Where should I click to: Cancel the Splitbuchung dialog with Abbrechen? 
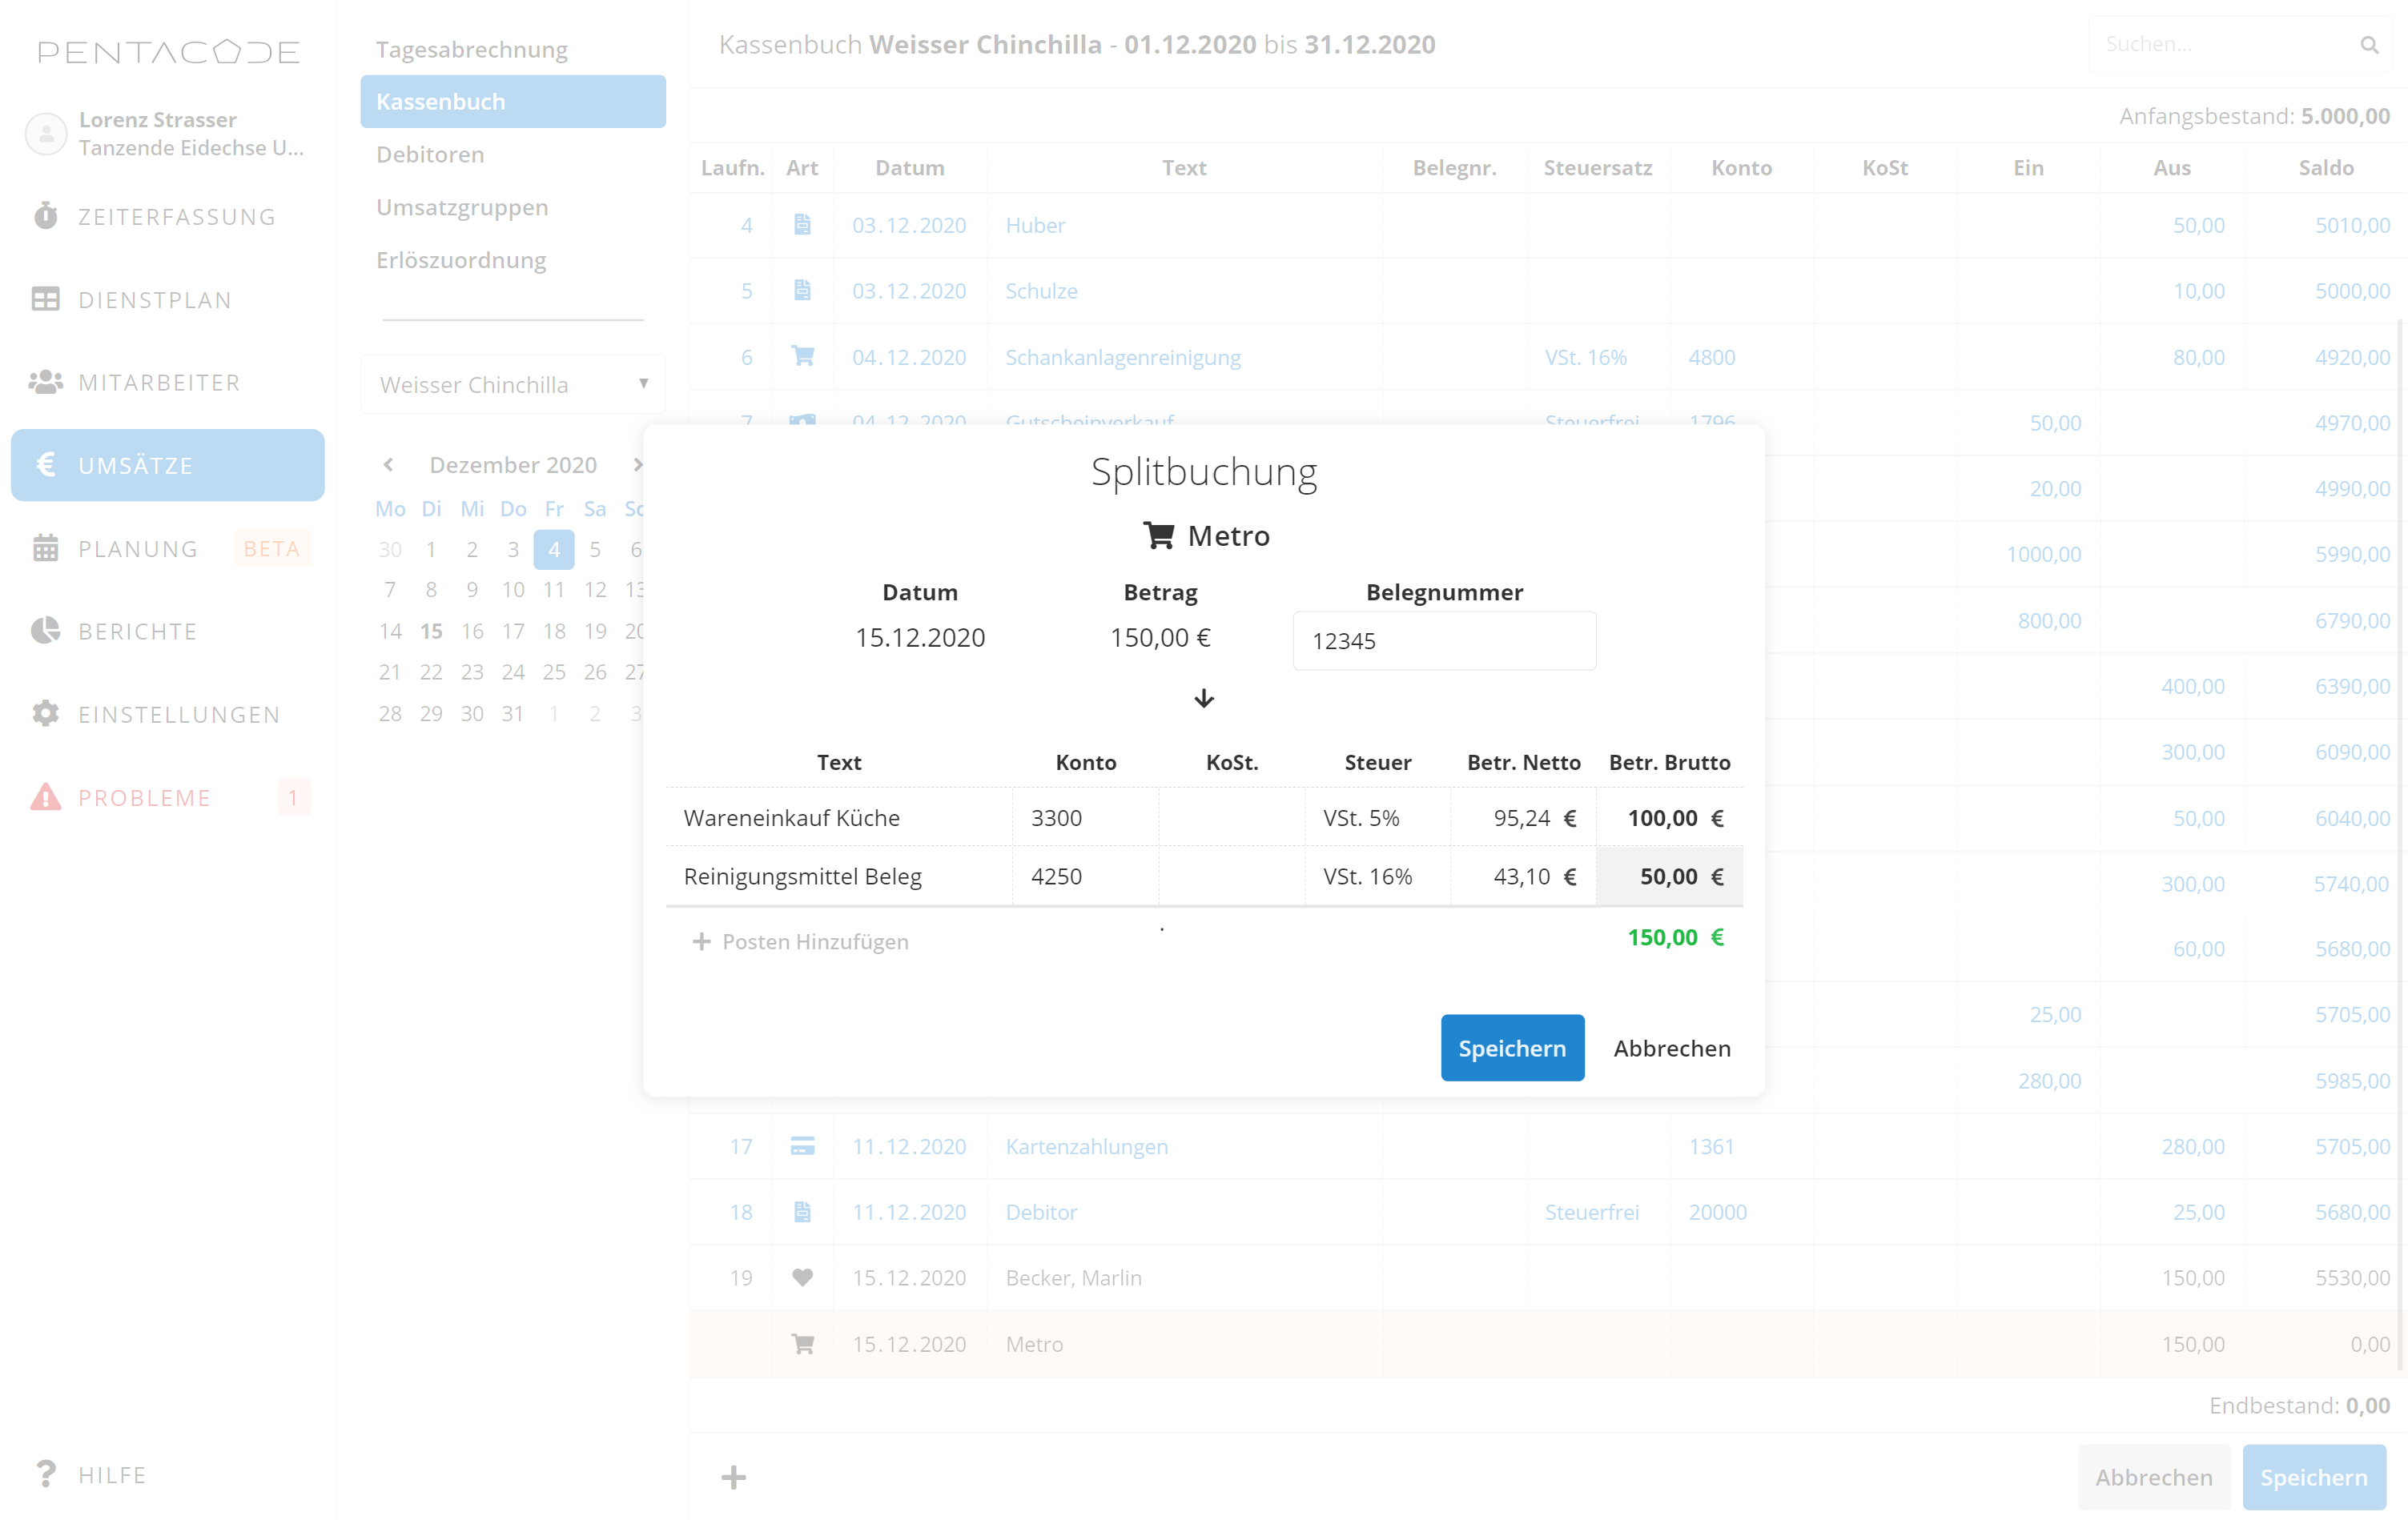[x=1671, y=1047]
